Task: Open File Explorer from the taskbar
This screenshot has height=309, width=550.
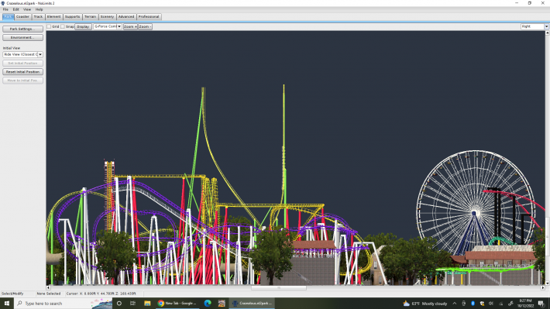Action: coord(147,304)
